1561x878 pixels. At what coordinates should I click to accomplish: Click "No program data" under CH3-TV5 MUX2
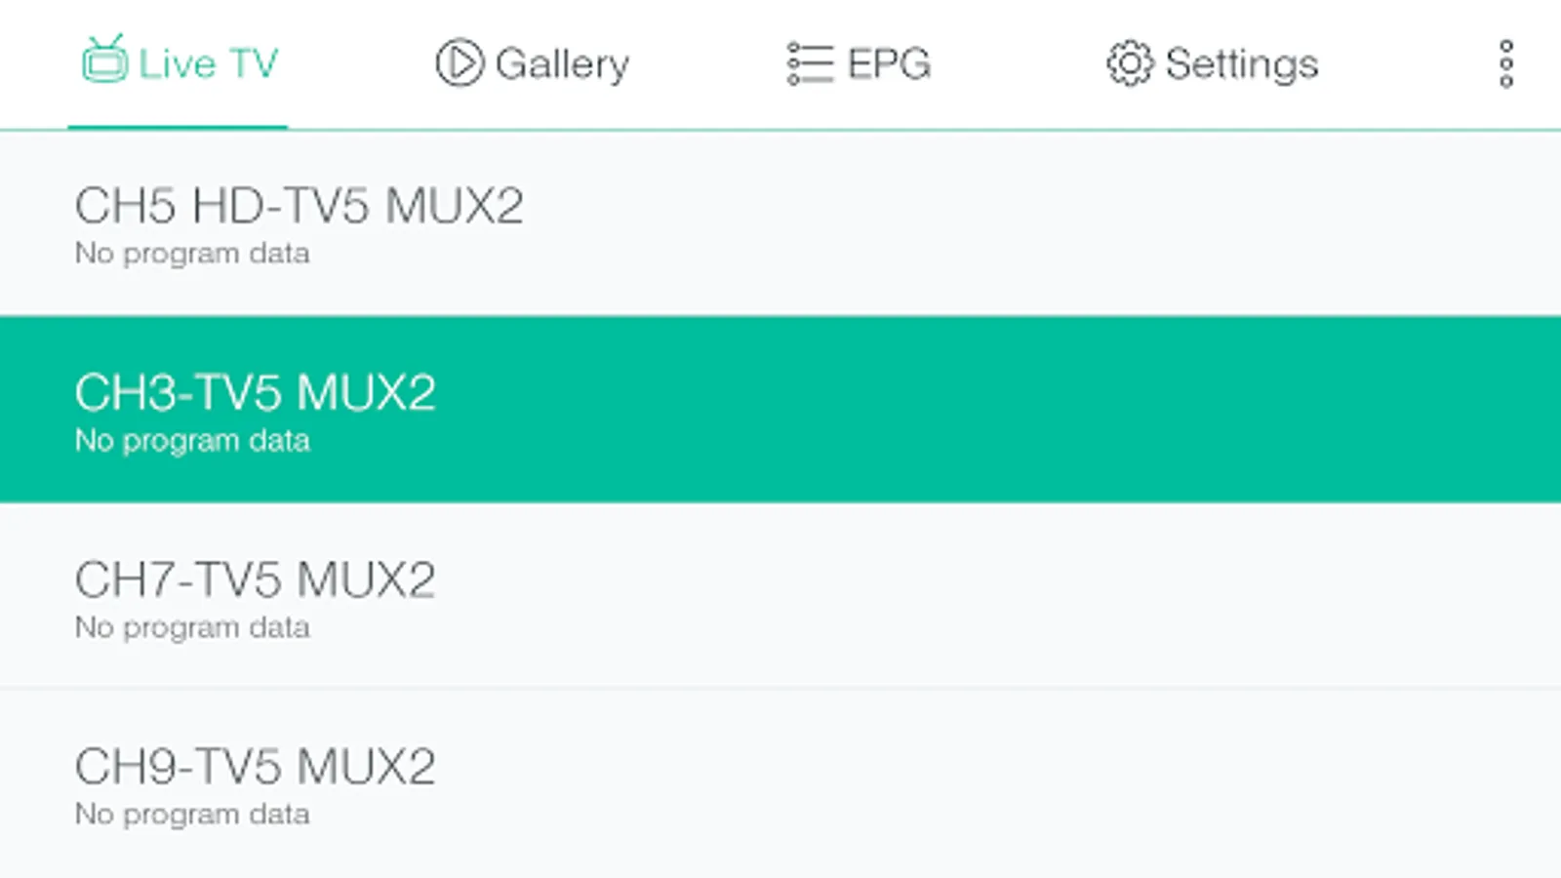click(x=192, y=441)
